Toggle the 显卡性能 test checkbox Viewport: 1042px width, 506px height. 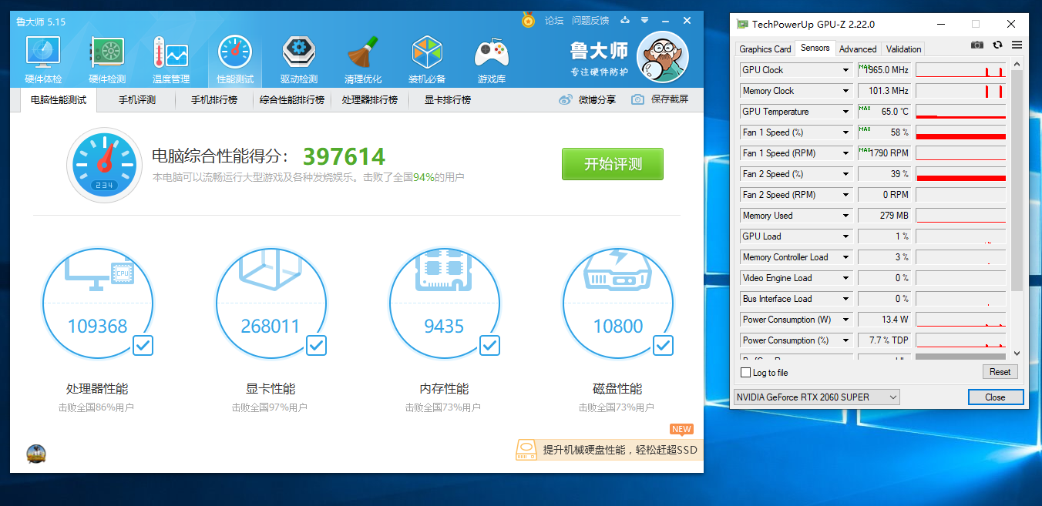pos(316,345)
